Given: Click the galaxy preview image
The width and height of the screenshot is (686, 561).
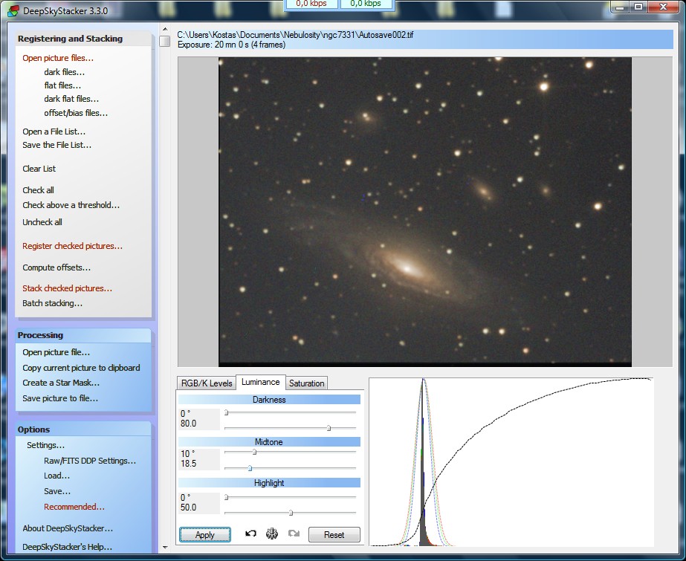Looking at the screenshot, I should [x=424, y=212].
